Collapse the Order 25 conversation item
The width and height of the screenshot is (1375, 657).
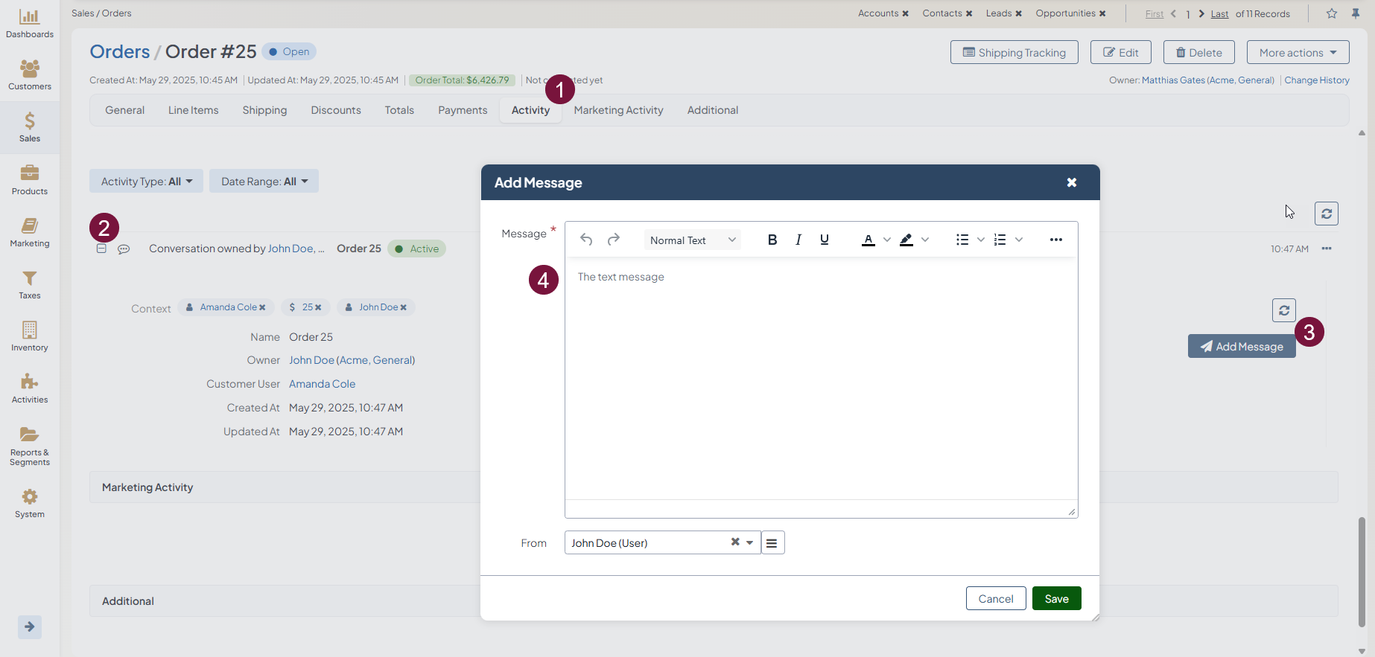(x=101, y=249)
